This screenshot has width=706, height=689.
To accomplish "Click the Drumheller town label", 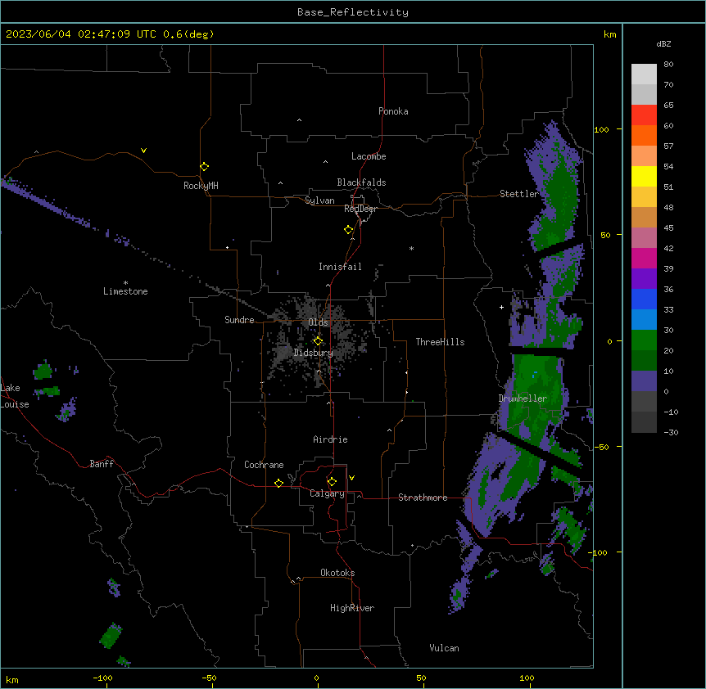I will coord(523,399).
